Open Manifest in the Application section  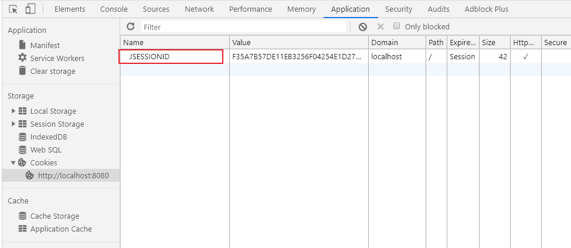pyautogui.click(x=45, y=45)
